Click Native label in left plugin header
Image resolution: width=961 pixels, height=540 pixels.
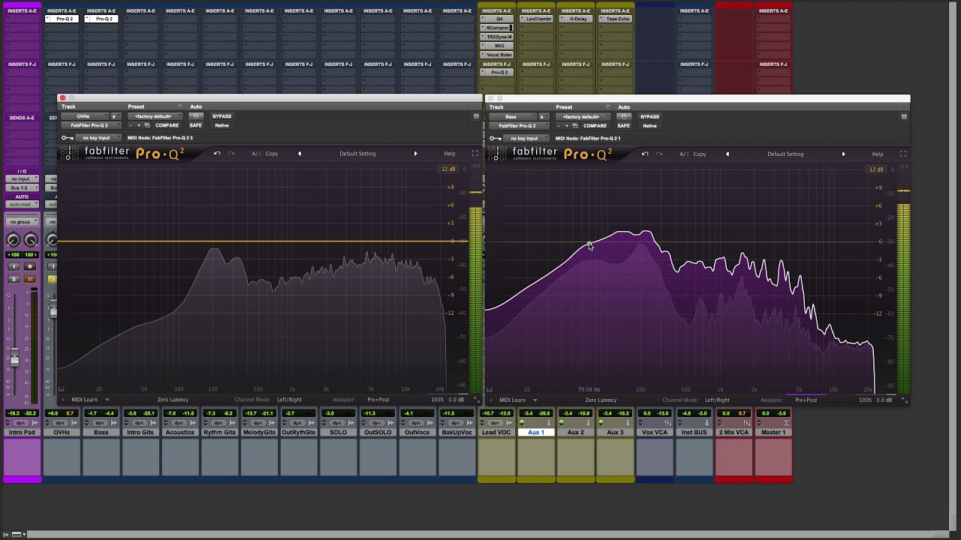[221, 125]
